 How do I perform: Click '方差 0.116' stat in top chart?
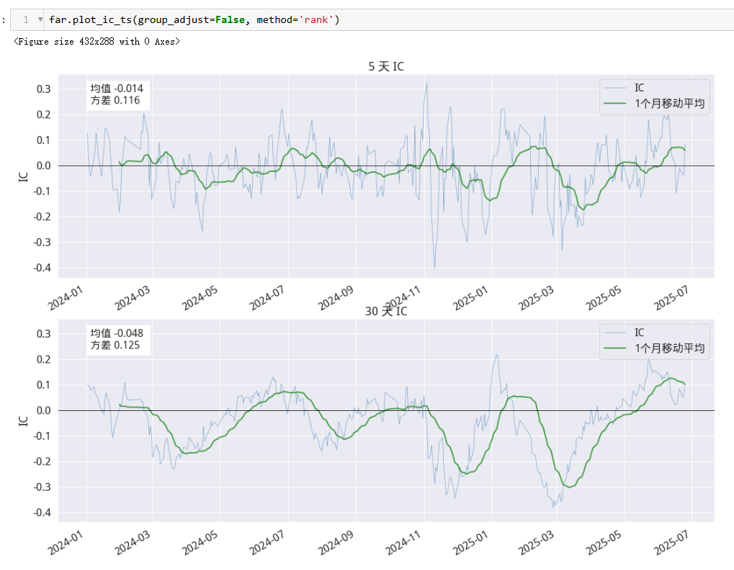coord(115,100)
